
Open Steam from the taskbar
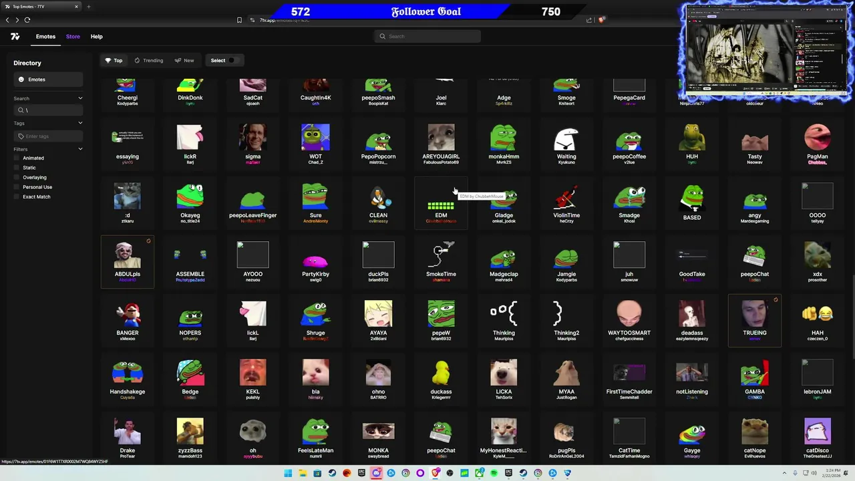coord(332,473)
